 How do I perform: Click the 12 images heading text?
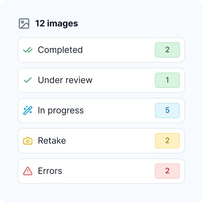point(57,24)
